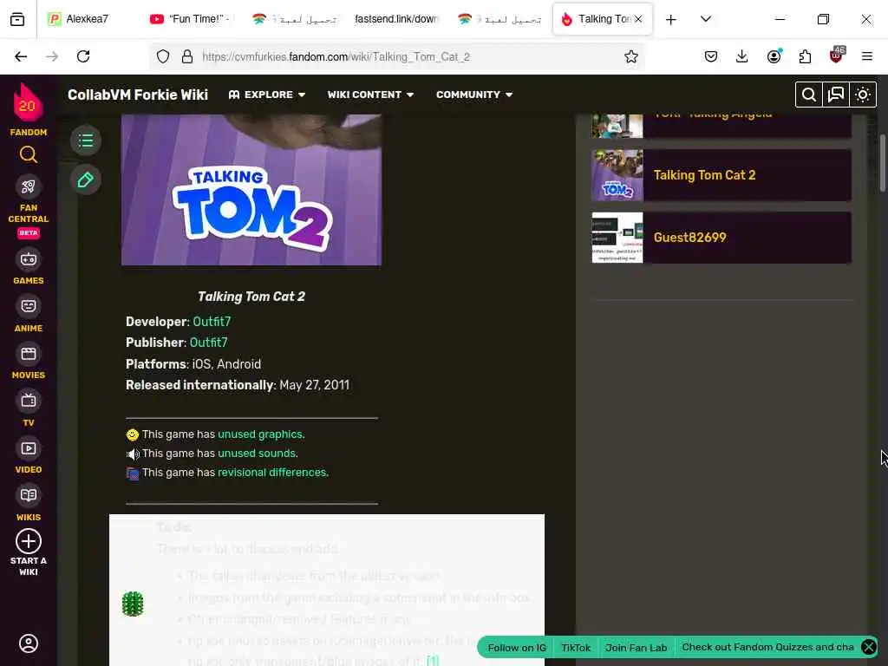
Task: Open the browser Downloads icon
Action: click(742, 56)
